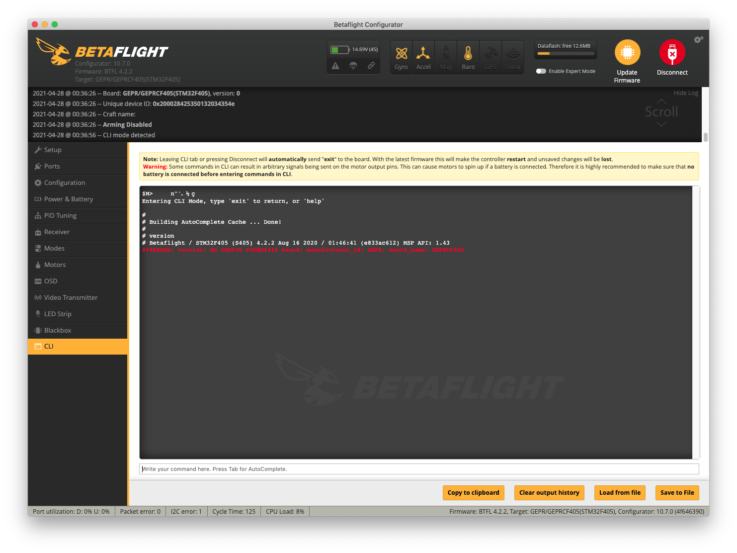Click the battery voltage indicator icon
737x553 pixels.
(x=340, y=50)
